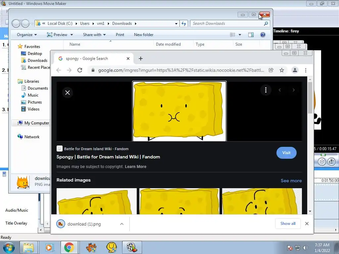Click the Chrome address bar URL
The height and width of the screenshot is (254, 339).
tap(181, 70)
